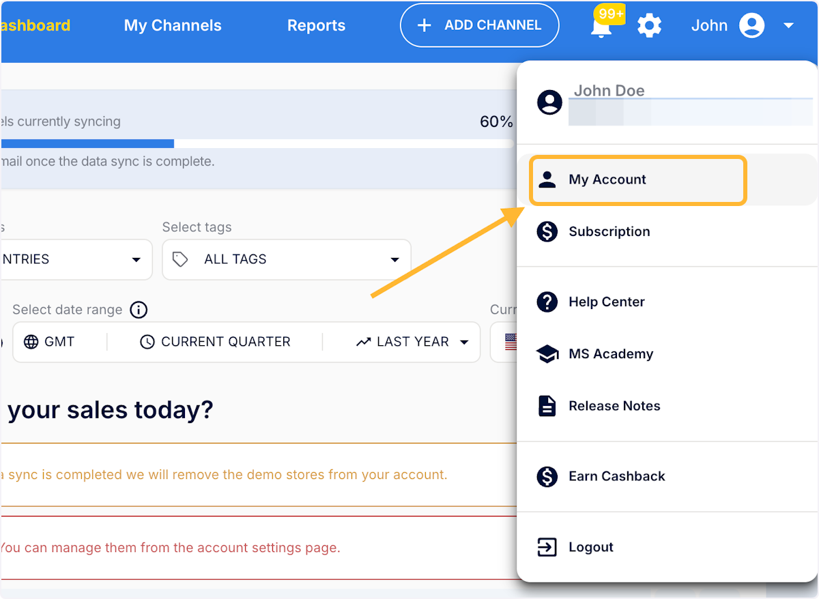The width and height of the screenshot is (819, 599).
Task: Select Logout from the user menu
Action: pyautogui.click(x=667, y=547)
